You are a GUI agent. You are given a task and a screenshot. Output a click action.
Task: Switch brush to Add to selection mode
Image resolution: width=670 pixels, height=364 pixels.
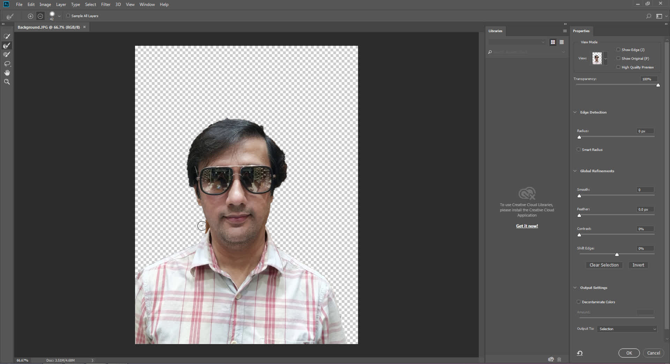tap(30, 16)
